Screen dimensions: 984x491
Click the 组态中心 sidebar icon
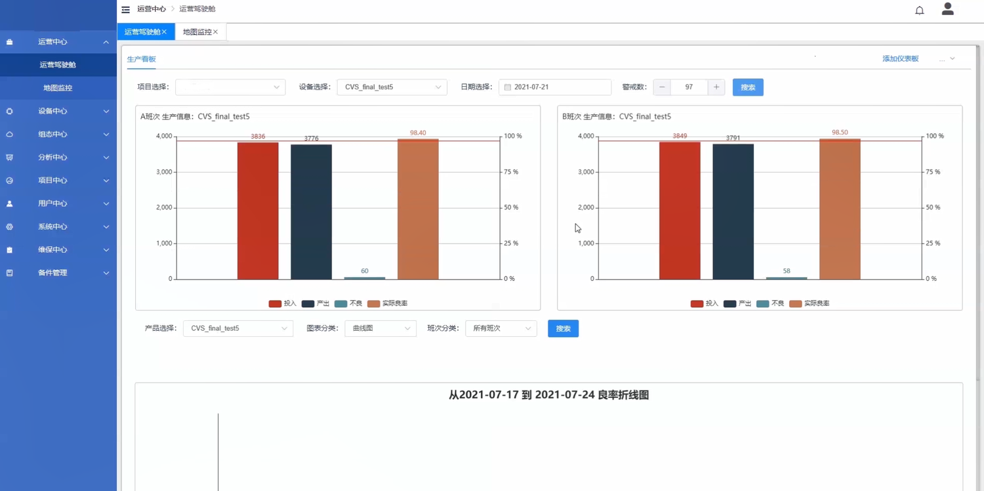click(9, 135)
